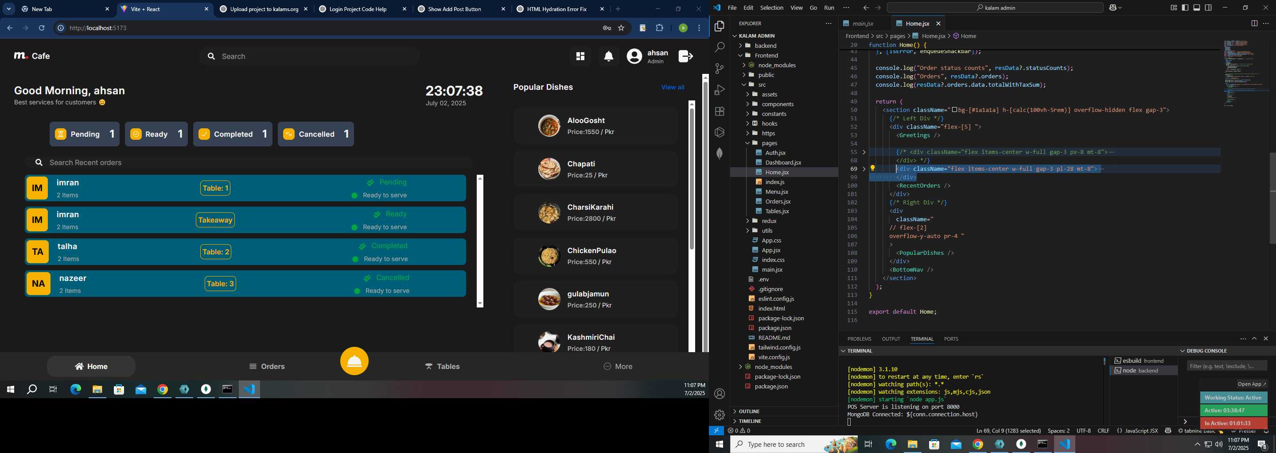Image resolution: width=1276 pixels, height=453 pixels.
Task: Open VS Code Explorer activity icon
Action: click(x=720, y=26)
